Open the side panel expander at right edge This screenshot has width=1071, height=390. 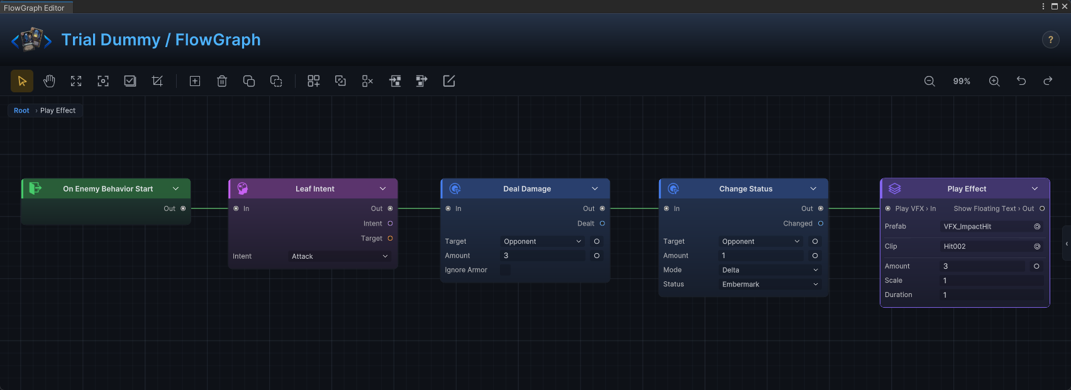[x=1067, y=244]
